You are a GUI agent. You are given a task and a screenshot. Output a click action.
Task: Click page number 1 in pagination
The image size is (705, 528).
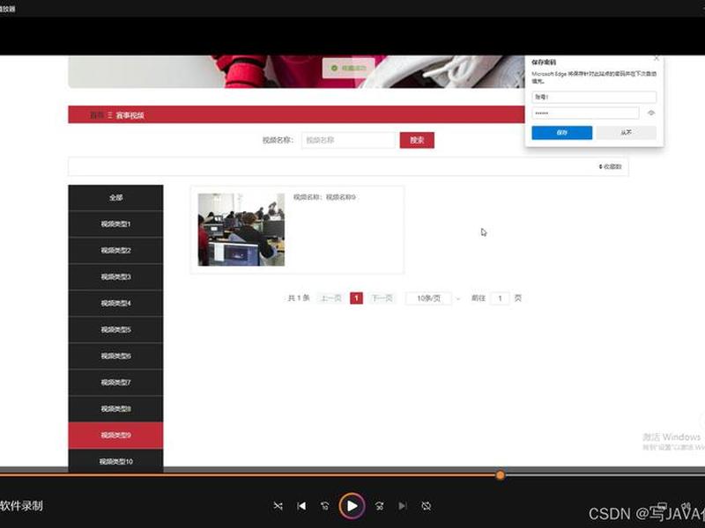356,298
